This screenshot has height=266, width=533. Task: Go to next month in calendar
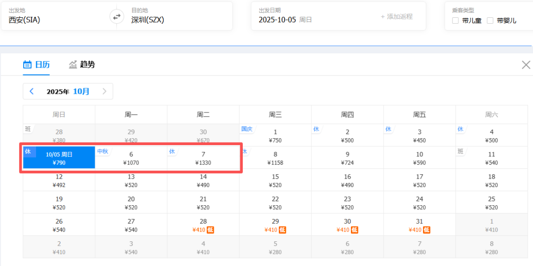pos(104,91)
